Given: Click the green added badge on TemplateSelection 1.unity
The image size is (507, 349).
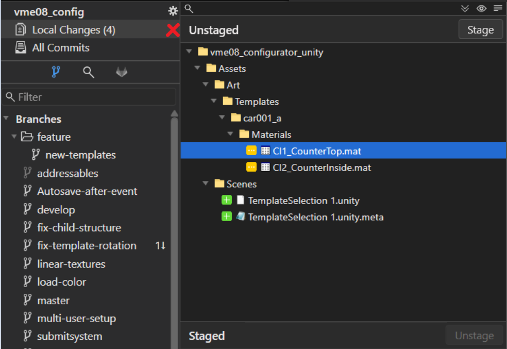Looking at the screenshot, I should [x=227, y=200].
